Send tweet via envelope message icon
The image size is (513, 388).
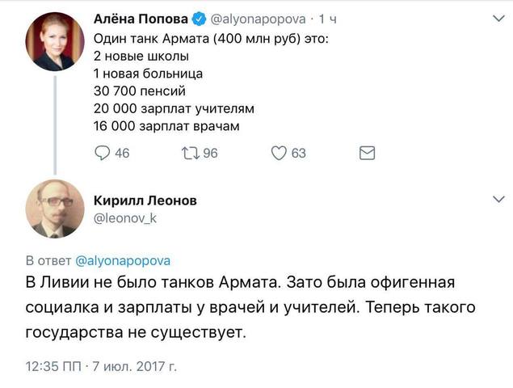366,154
